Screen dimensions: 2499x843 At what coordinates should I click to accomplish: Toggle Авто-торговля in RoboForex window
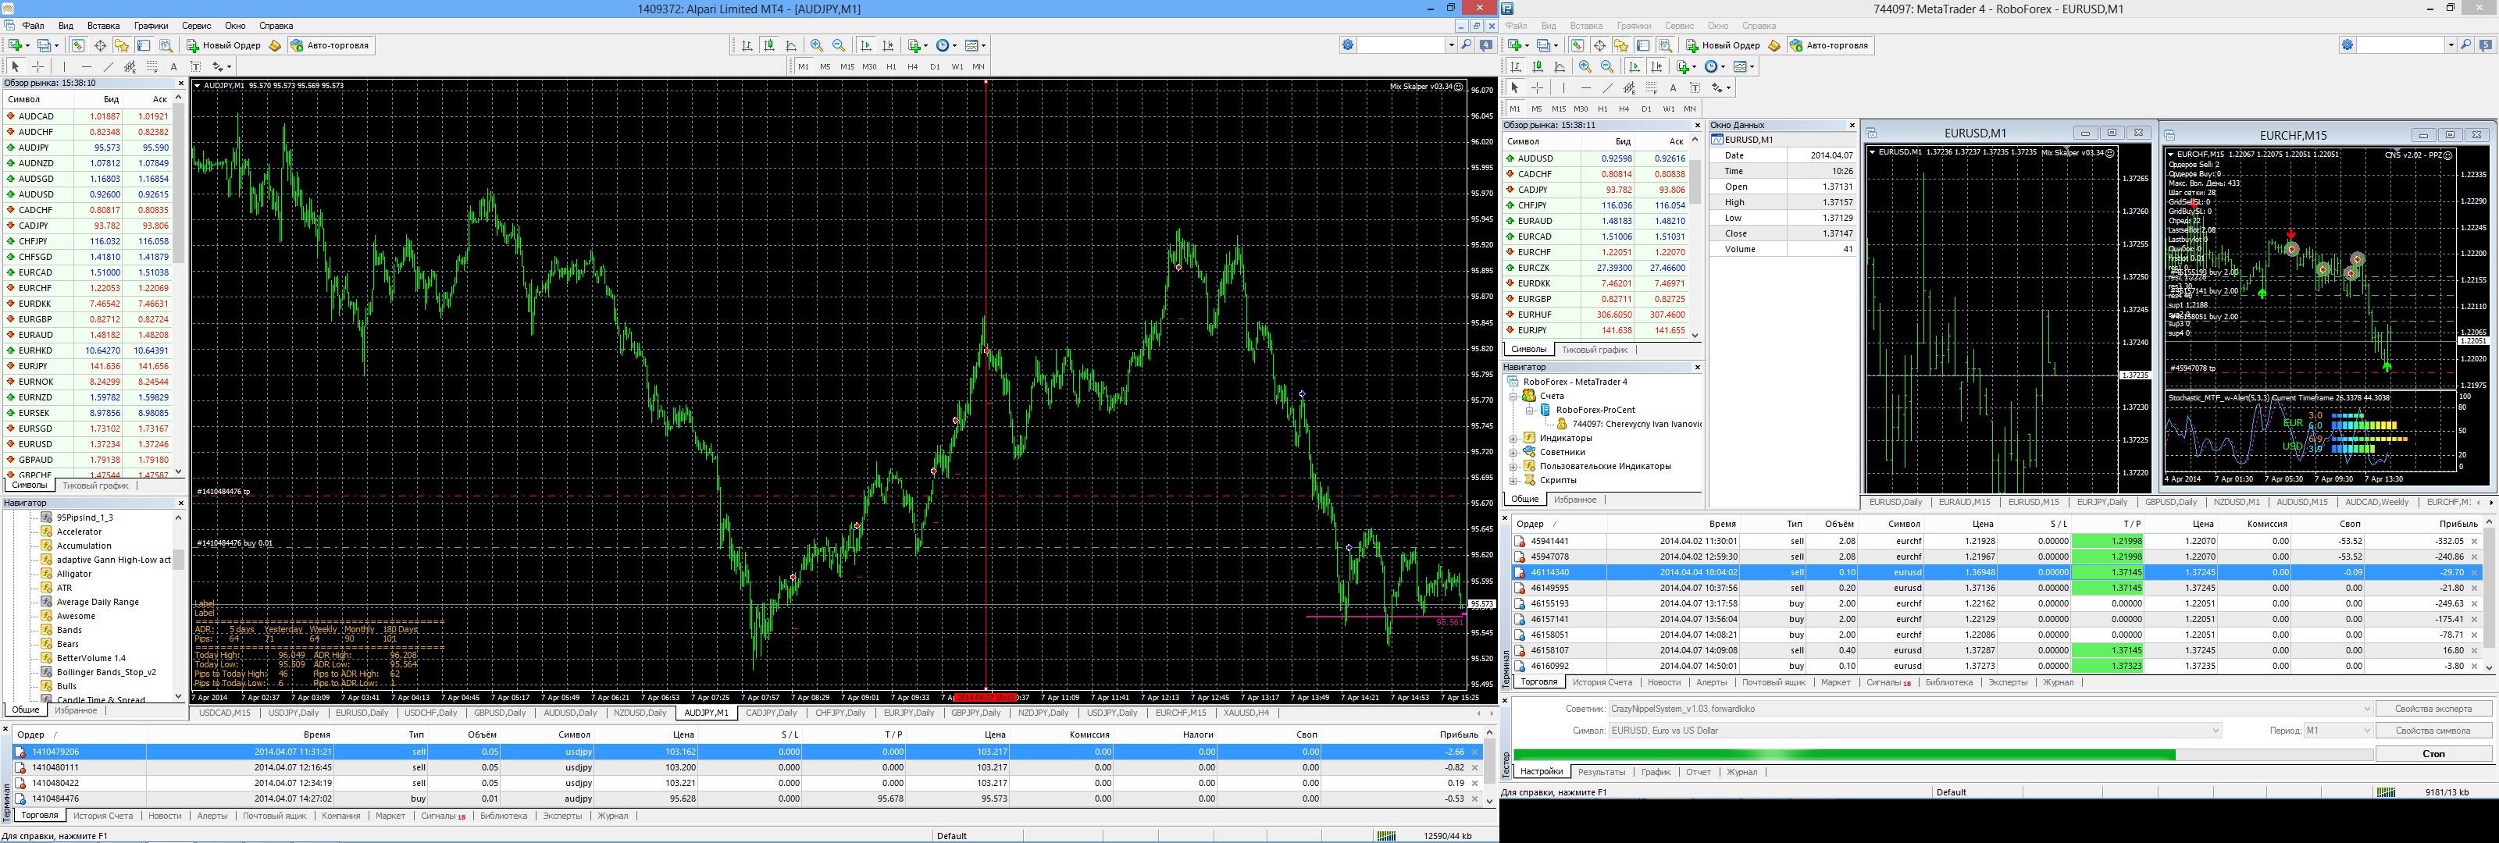coord(1830,45)
